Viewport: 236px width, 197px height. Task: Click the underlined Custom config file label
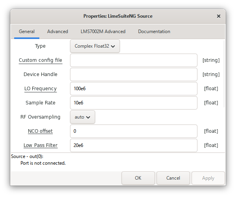tap(41, 60)
